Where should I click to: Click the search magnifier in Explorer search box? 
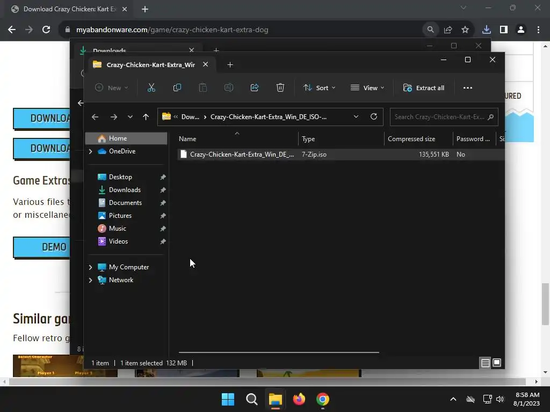(x=491, y=117)
